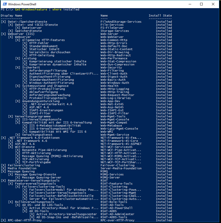
Task: Click the NET-Framework-45-Core name
Action: coord(119,141)
